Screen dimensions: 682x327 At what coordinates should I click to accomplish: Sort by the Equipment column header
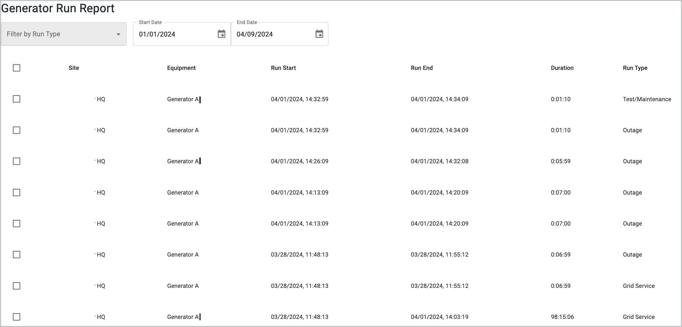(x=181, y=68)
